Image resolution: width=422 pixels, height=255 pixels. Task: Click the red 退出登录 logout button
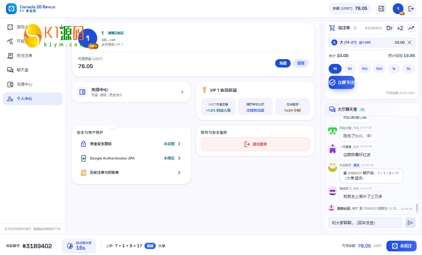tap(255, 144)
